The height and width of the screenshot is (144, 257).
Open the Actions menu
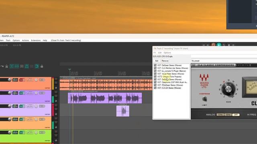(25, 40)
